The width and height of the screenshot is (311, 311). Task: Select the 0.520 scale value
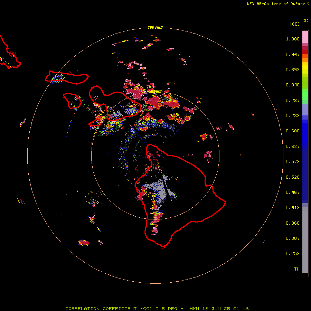(x=293, y=177)
